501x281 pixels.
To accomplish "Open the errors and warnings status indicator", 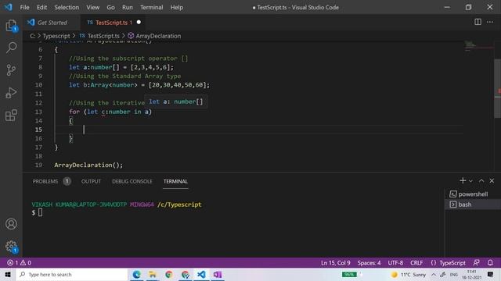I will pos(19,263).
